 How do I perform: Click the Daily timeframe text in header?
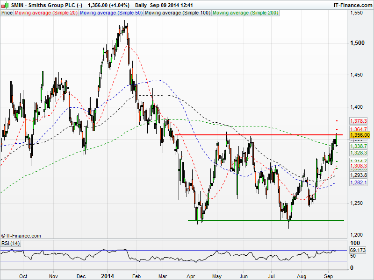pos(141,5)
